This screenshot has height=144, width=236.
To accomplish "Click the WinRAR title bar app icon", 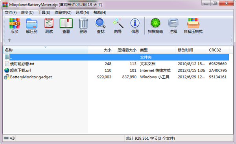I will 5,4.
